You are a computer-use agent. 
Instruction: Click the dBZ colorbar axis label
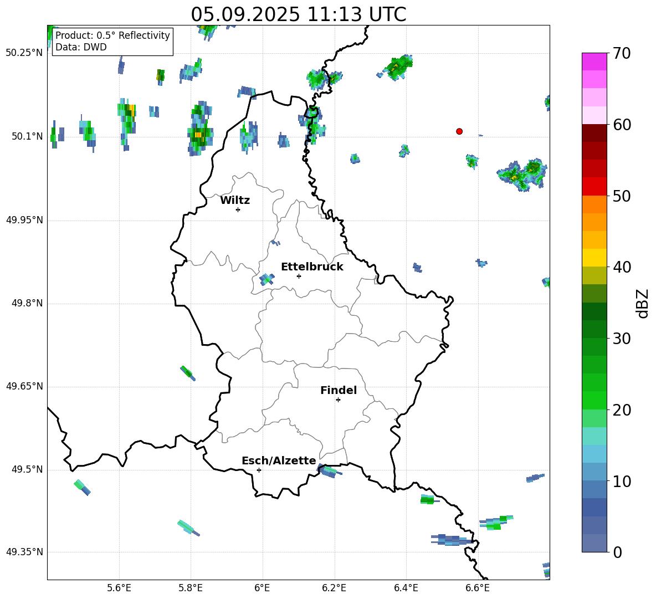point(642,303)
